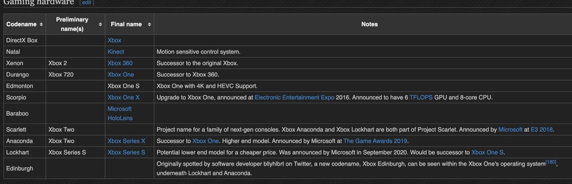
Task: Select the DirectX Box codename cell
Action: click(25, 40)
